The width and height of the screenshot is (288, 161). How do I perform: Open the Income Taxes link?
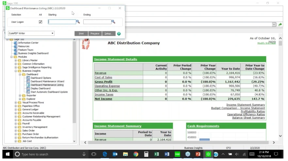click(x=104, y=94)
